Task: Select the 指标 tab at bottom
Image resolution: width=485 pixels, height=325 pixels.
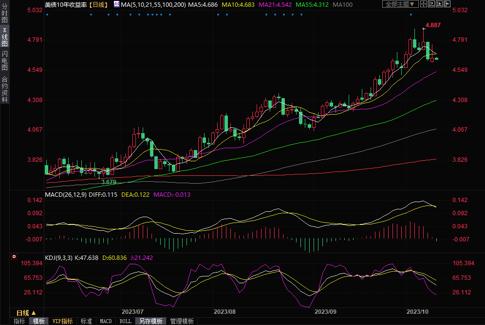Action: point(19,321)
